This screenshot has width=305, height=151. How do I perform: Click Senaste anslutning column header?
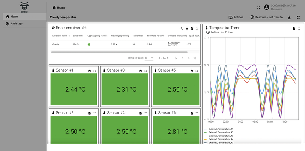(x=177, y=36)
